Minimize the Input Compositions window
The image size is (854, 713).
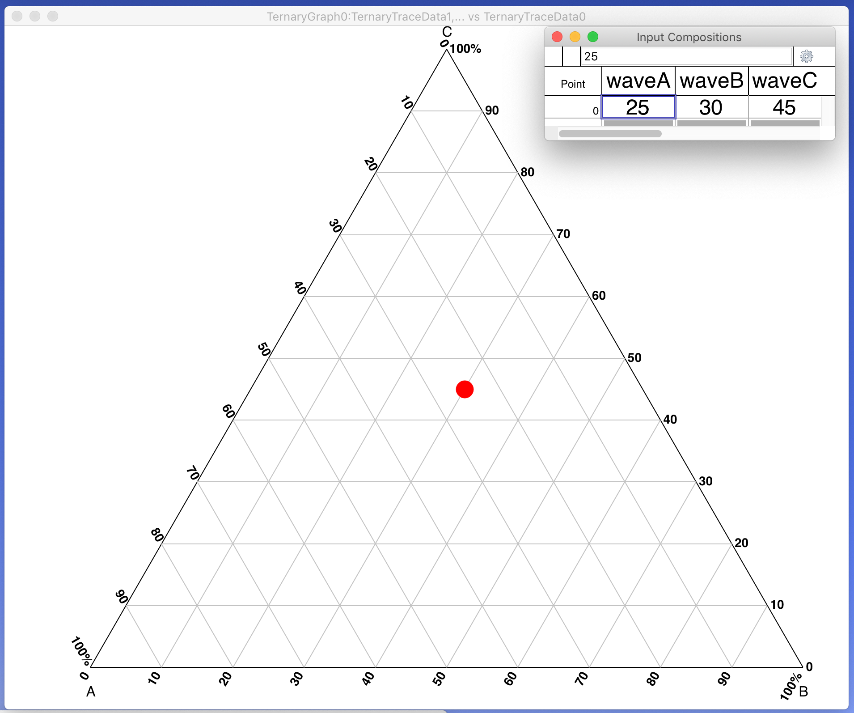pos(575,37)
